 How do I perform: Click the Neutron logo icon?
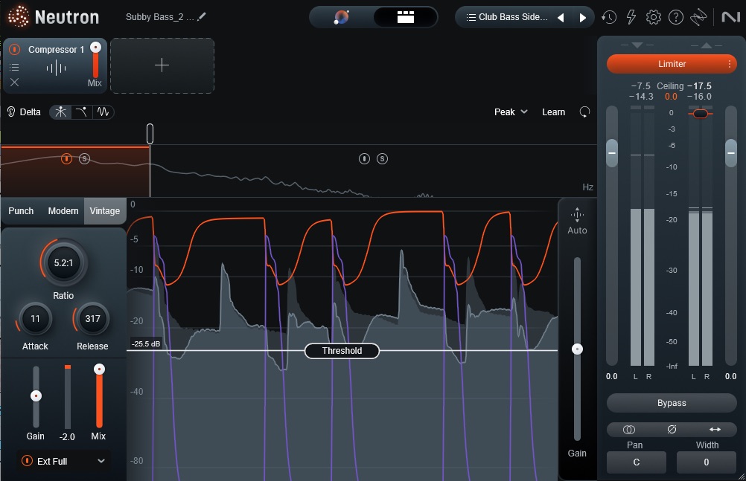[18, 16]
